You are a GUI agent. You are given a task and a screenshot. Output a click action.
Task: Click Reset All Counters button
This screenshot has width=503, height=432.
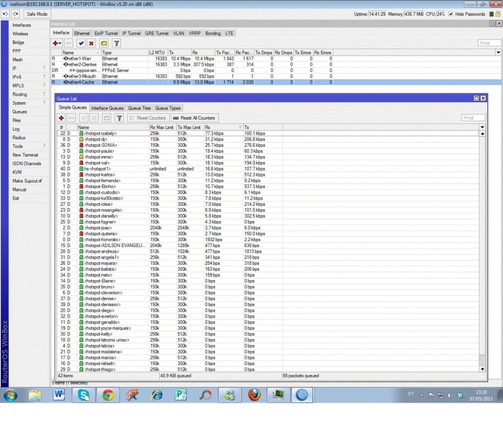[x=194, y=118]
